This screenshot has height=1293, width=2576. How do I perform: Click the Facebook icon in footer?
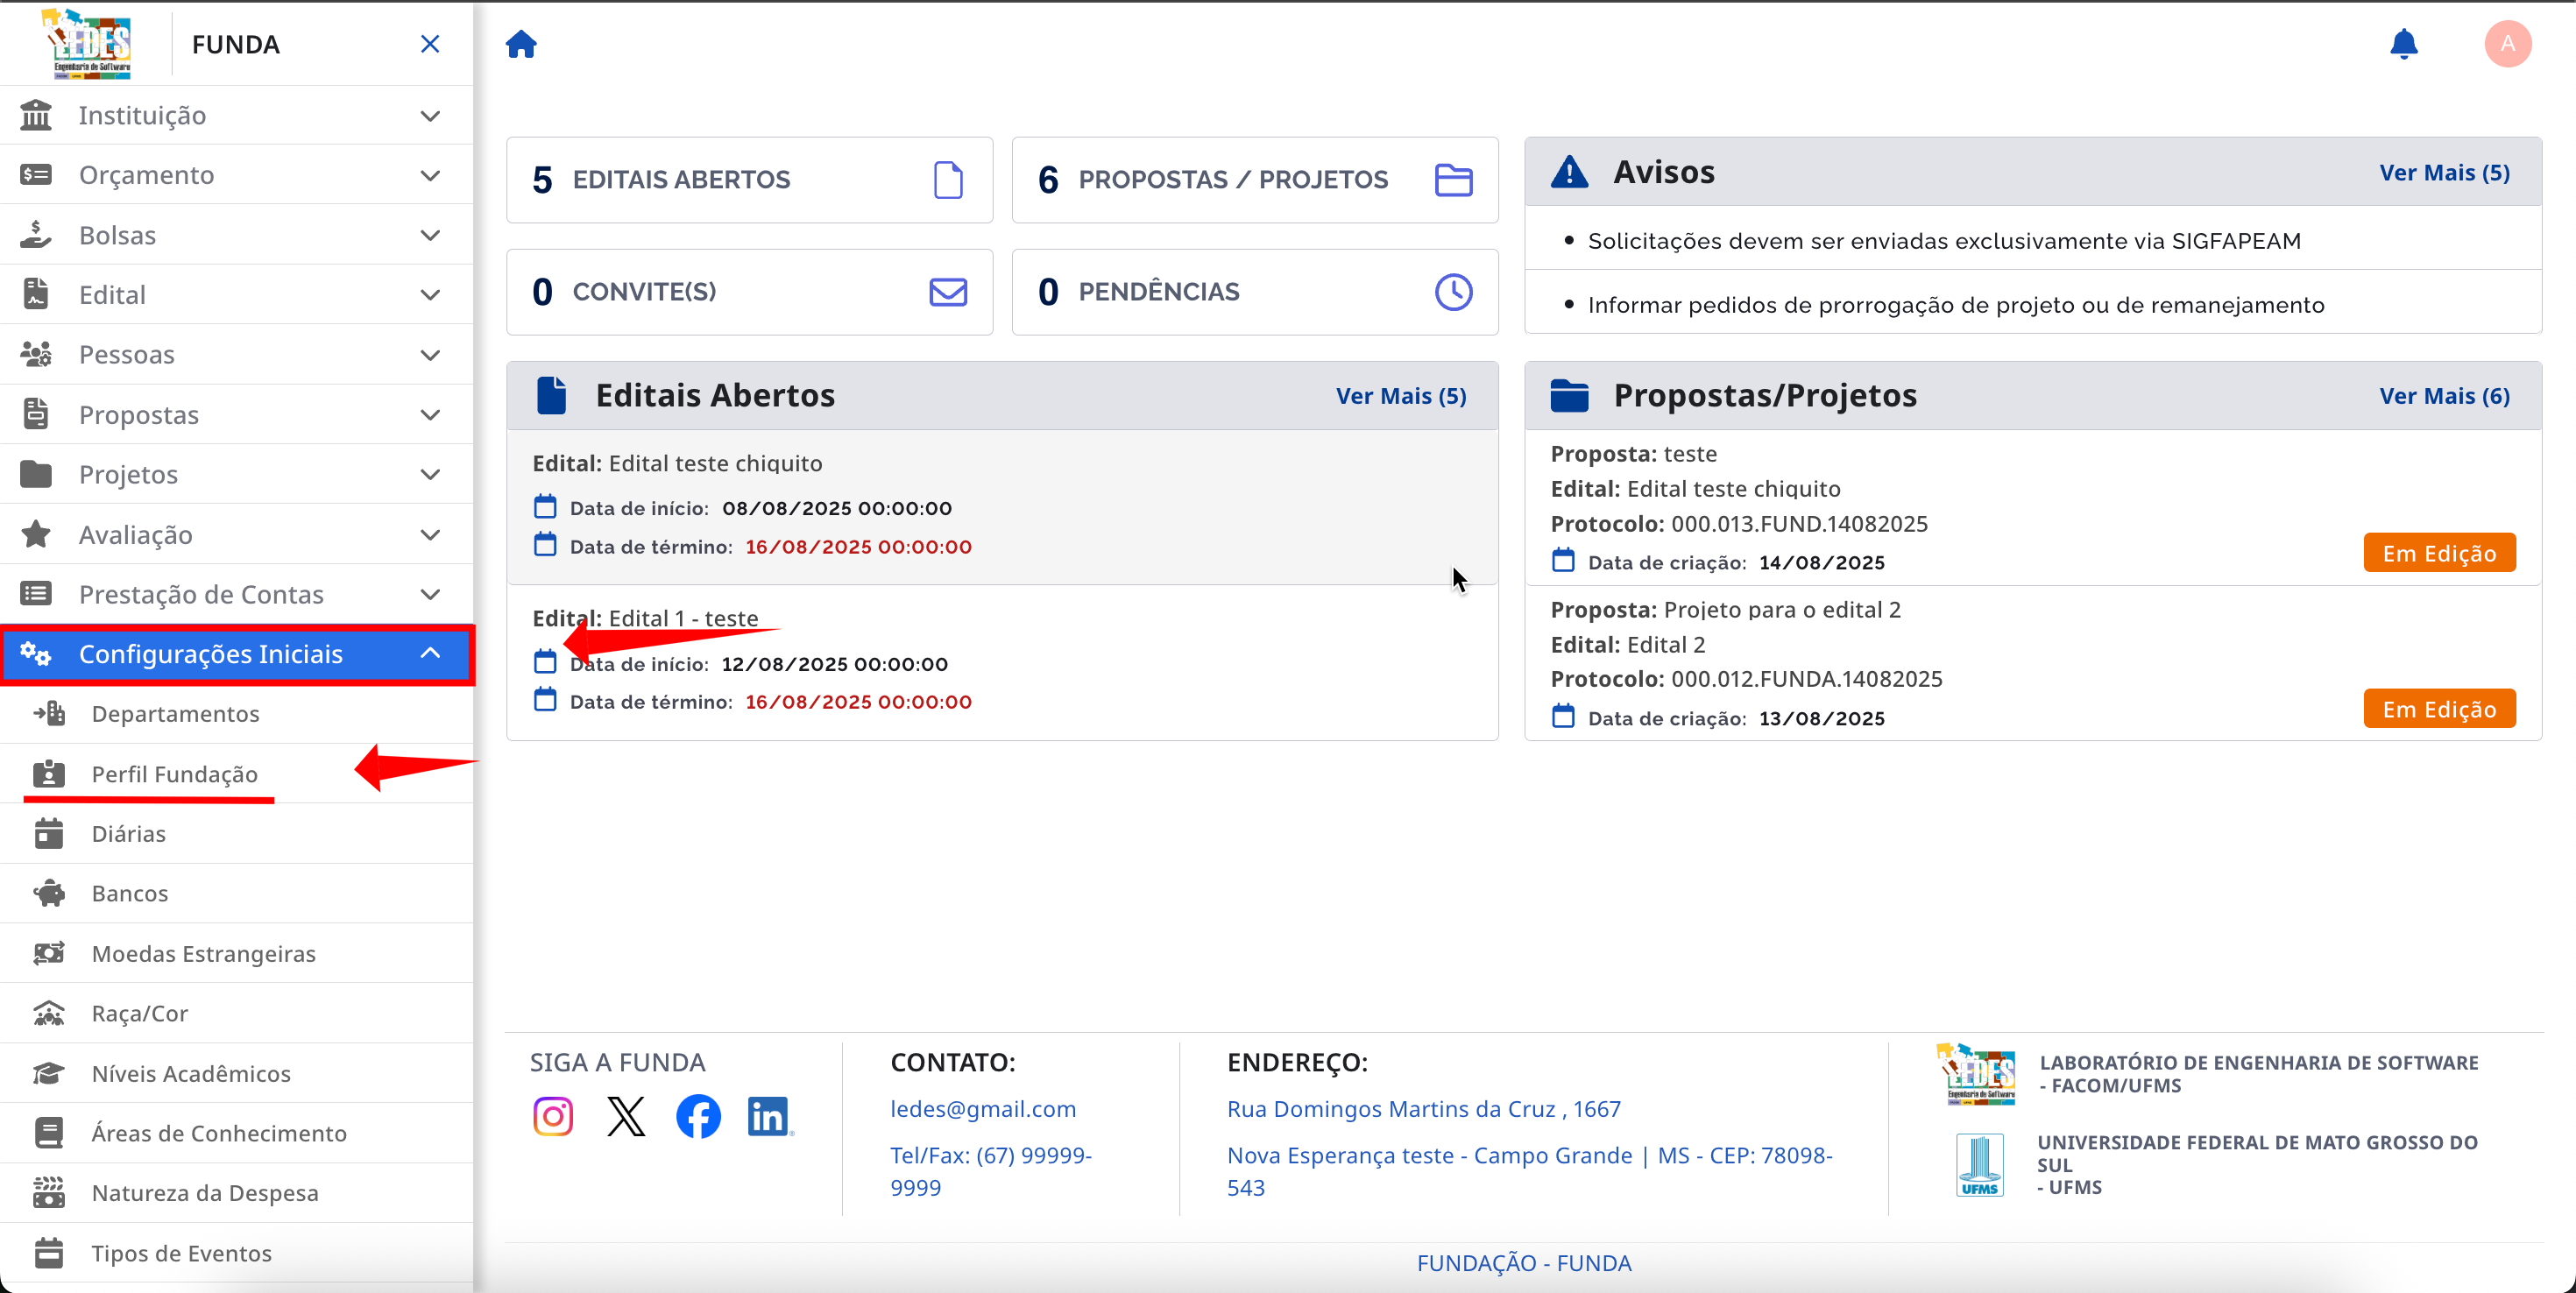pos(697,1115)
